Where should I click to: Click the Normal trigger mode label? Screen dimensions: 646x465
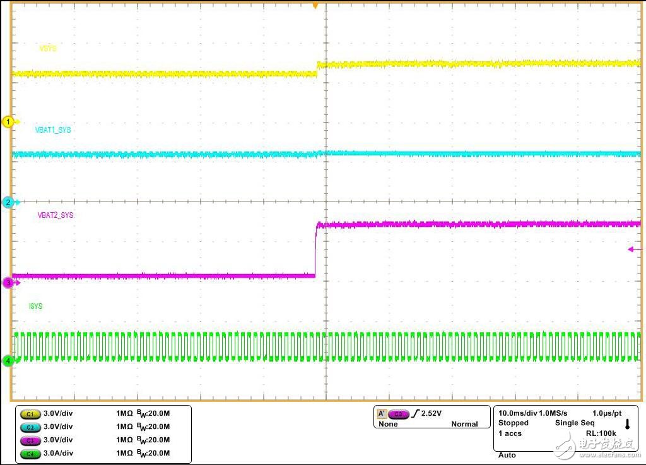(x=464, y=424)
